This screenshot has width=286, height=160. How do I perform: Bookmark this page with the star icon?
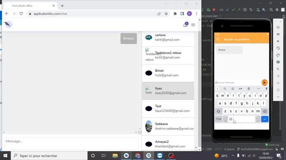click(x=166, y=14)
